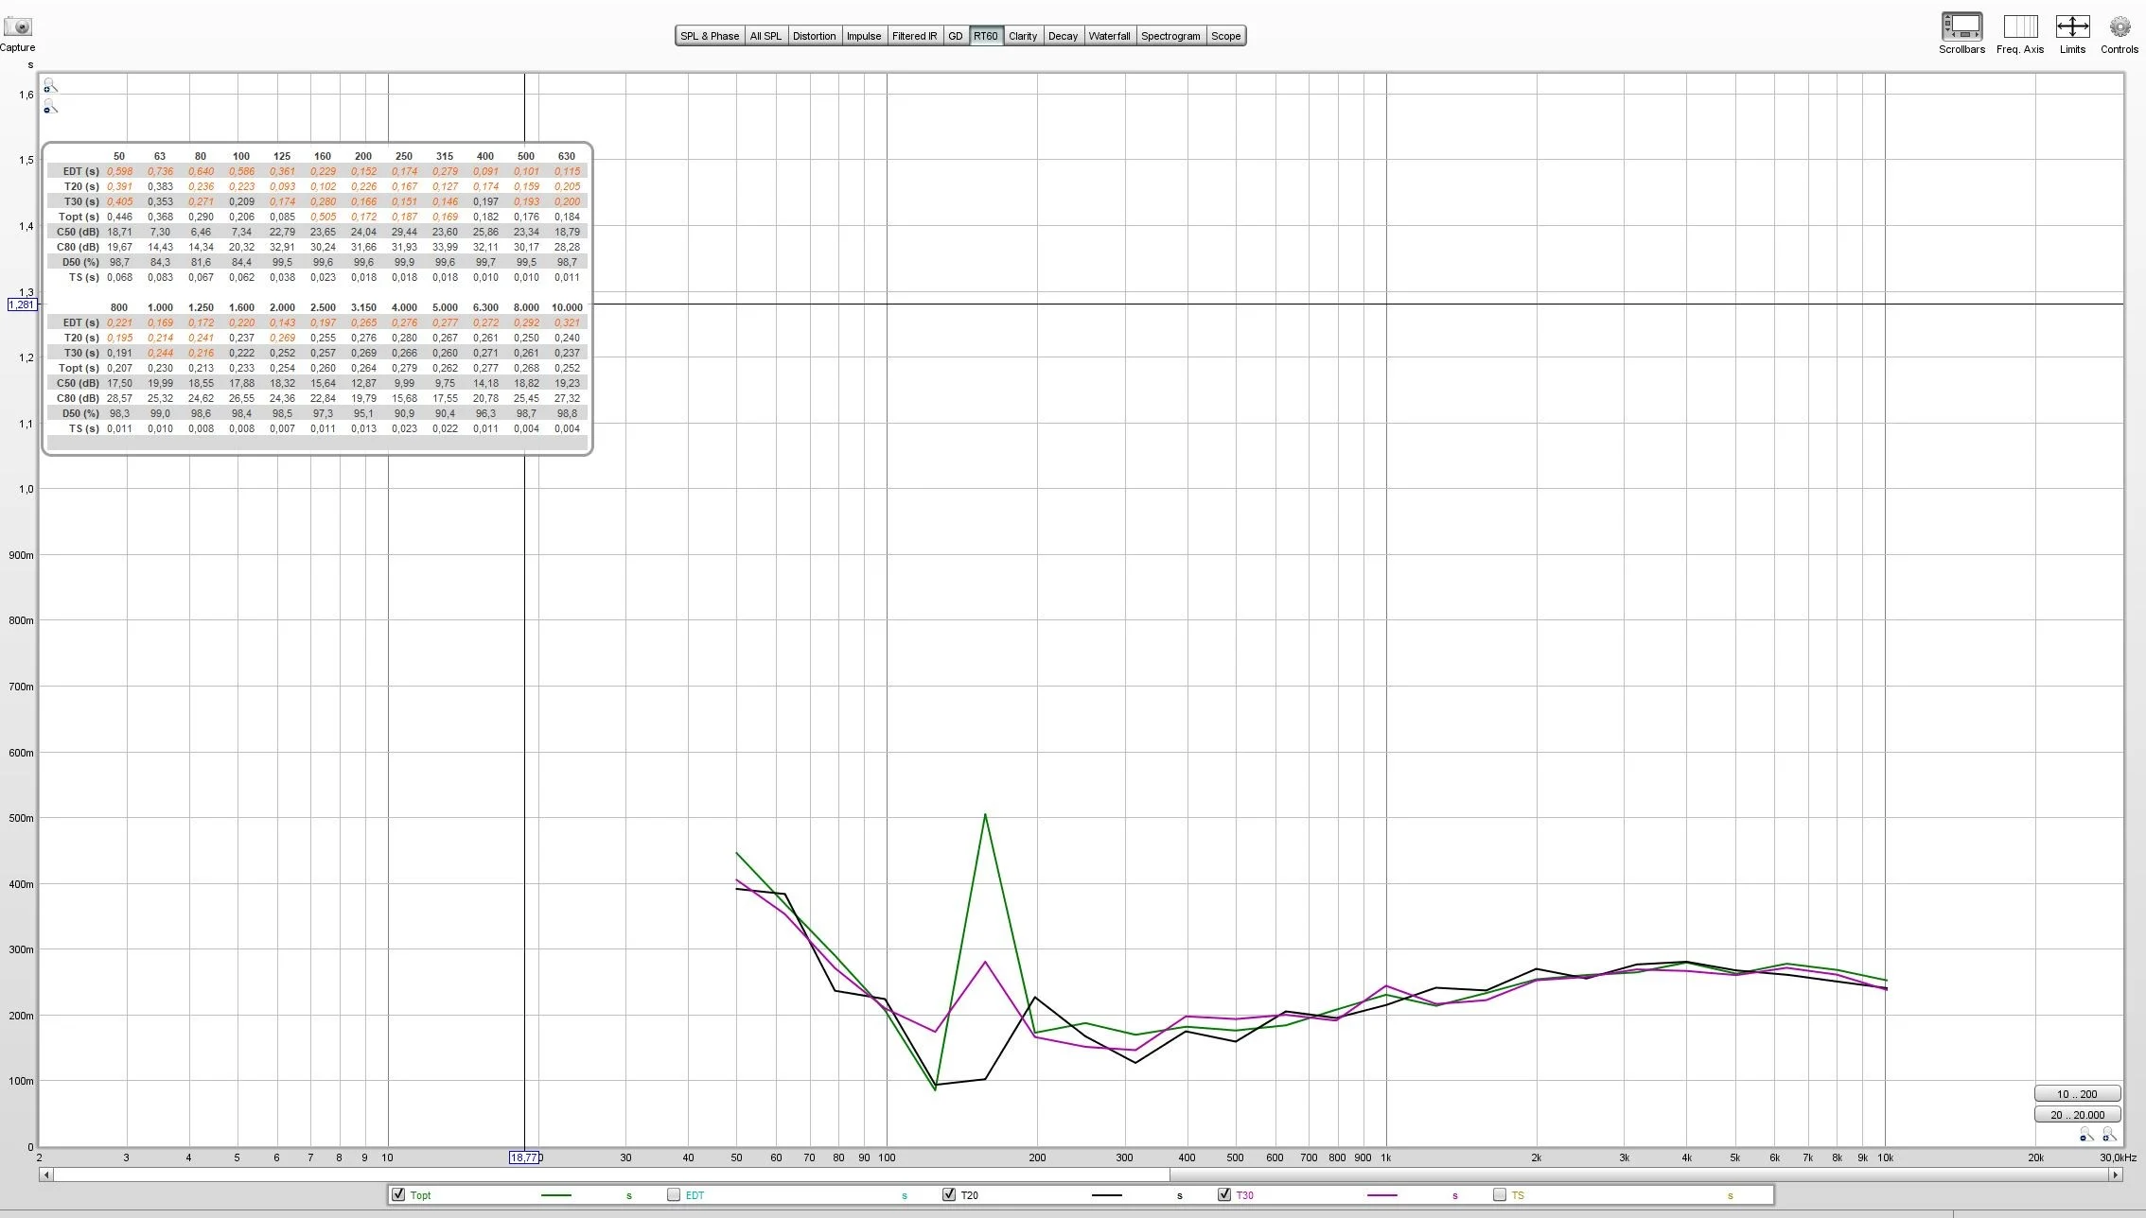Switch to the All SPL tab
Viewport: 2146px width, 1218px height.
point(765,36)
